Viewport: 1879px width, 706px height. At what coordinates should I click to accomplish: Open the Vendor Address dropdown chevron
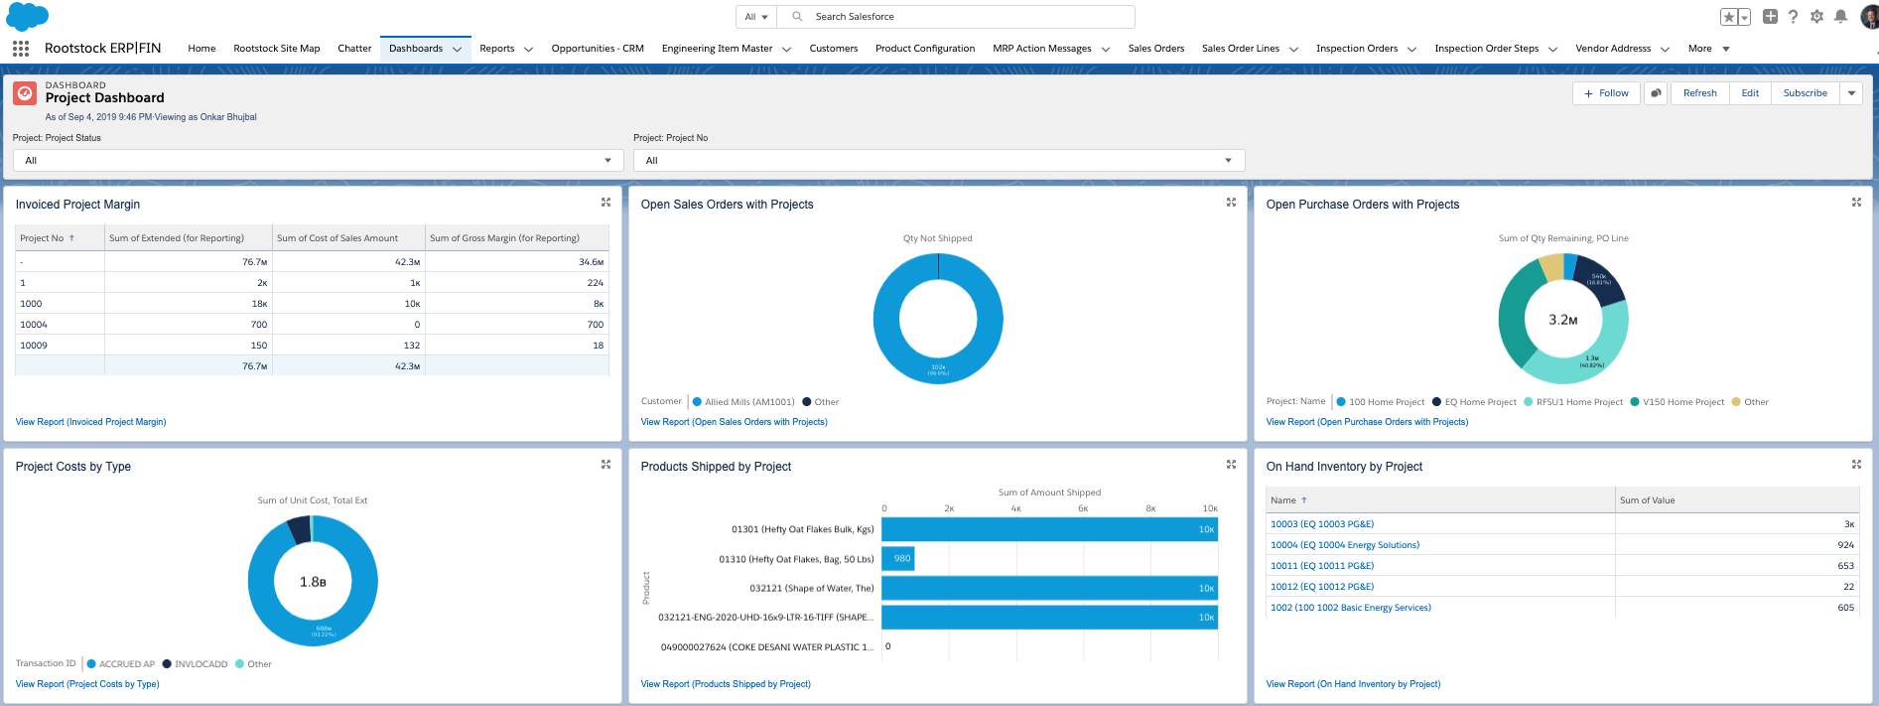coord(1665,49)
